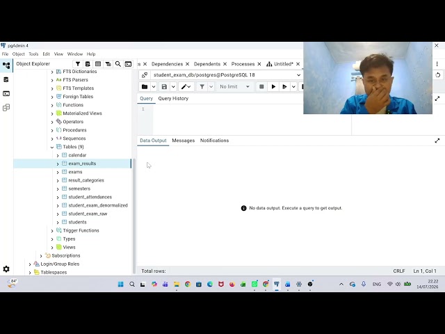Click the Execute script play icon

284,86
